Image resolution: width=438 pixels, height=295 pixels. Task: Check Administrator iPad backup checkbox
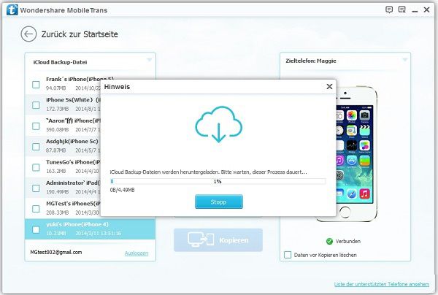pos(36,188)
